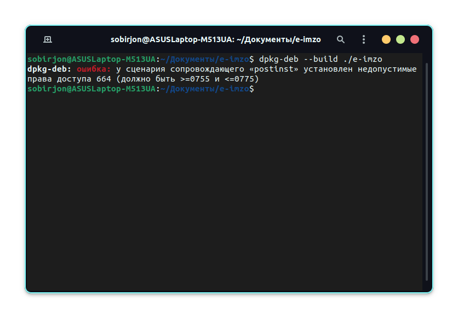Screen dimensions: 458x318
Task: Click the green window control circle
Action: (400, 39)
